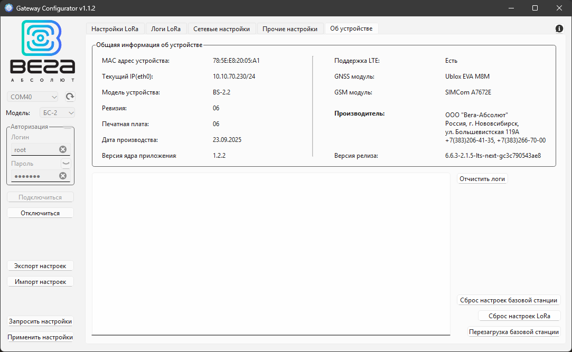This screenshot has height=352, width=572.
Task: Click Перезагрузка базовой станции
Action: tap(514, 332)
